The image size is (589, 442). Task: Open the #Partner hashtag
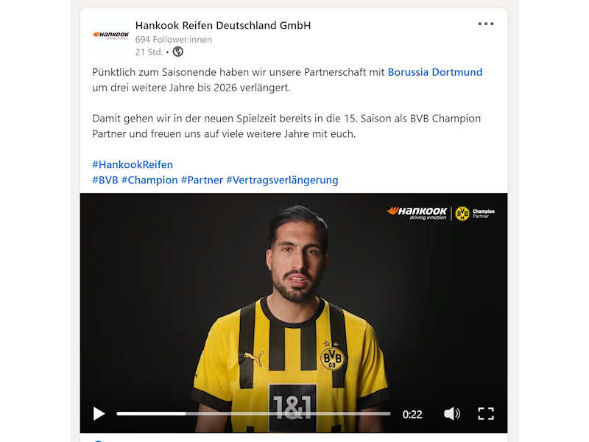tap(202, 180)
